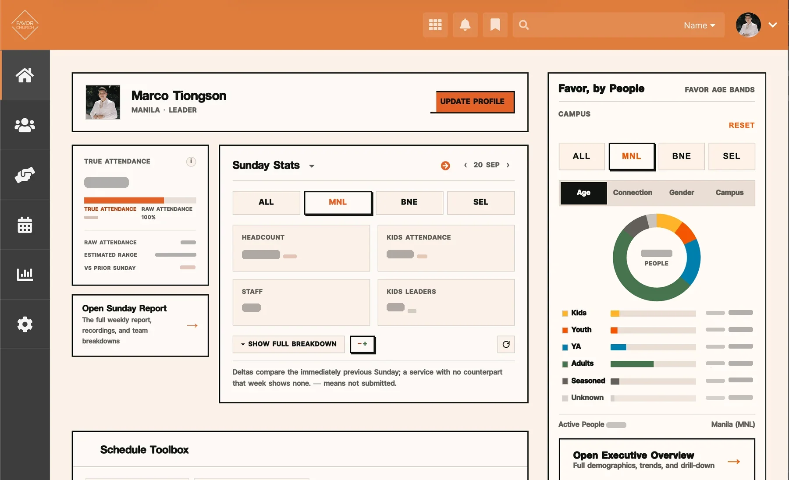Image resolution: width=789 pixels, height=480 pixels.
Task: Click Reset campus filter
Action: click(742, 125)
